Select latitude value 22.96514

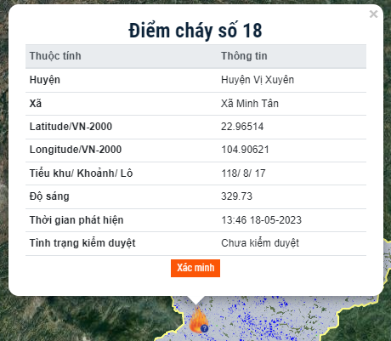[x=242, y=127]
